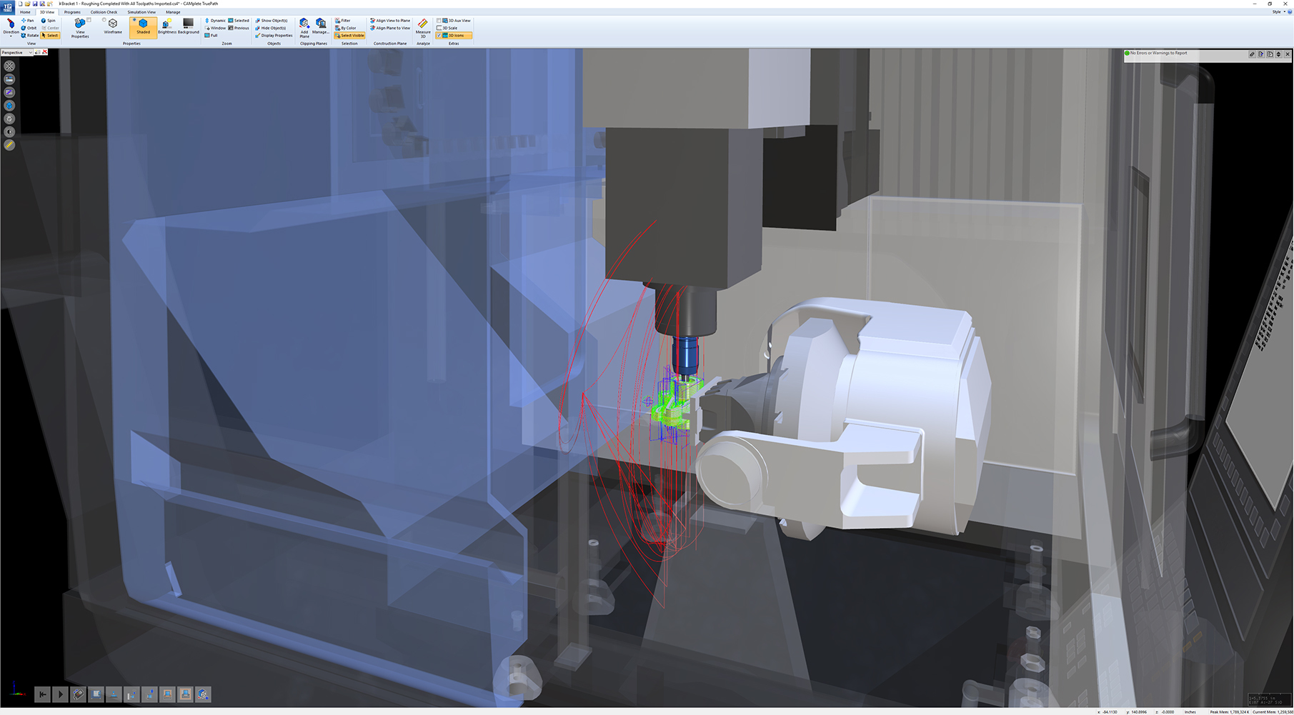Click Add Plane clipping tool
This screenshot has height=715, width=1294.
click(x=304, y=28)
